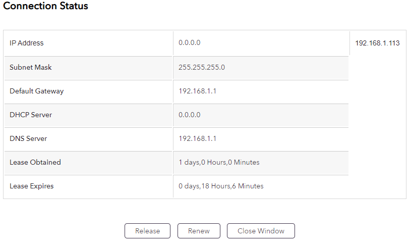Click the Connection Status heading
Screen dimensions: 410x247
pos(45,6)
